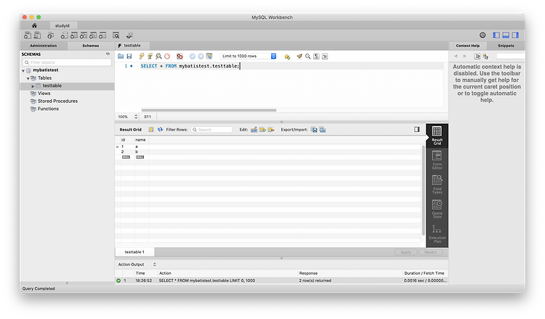Edit the current row icon
This screenshot has height=319, width=545.
[x=254, y=130]
